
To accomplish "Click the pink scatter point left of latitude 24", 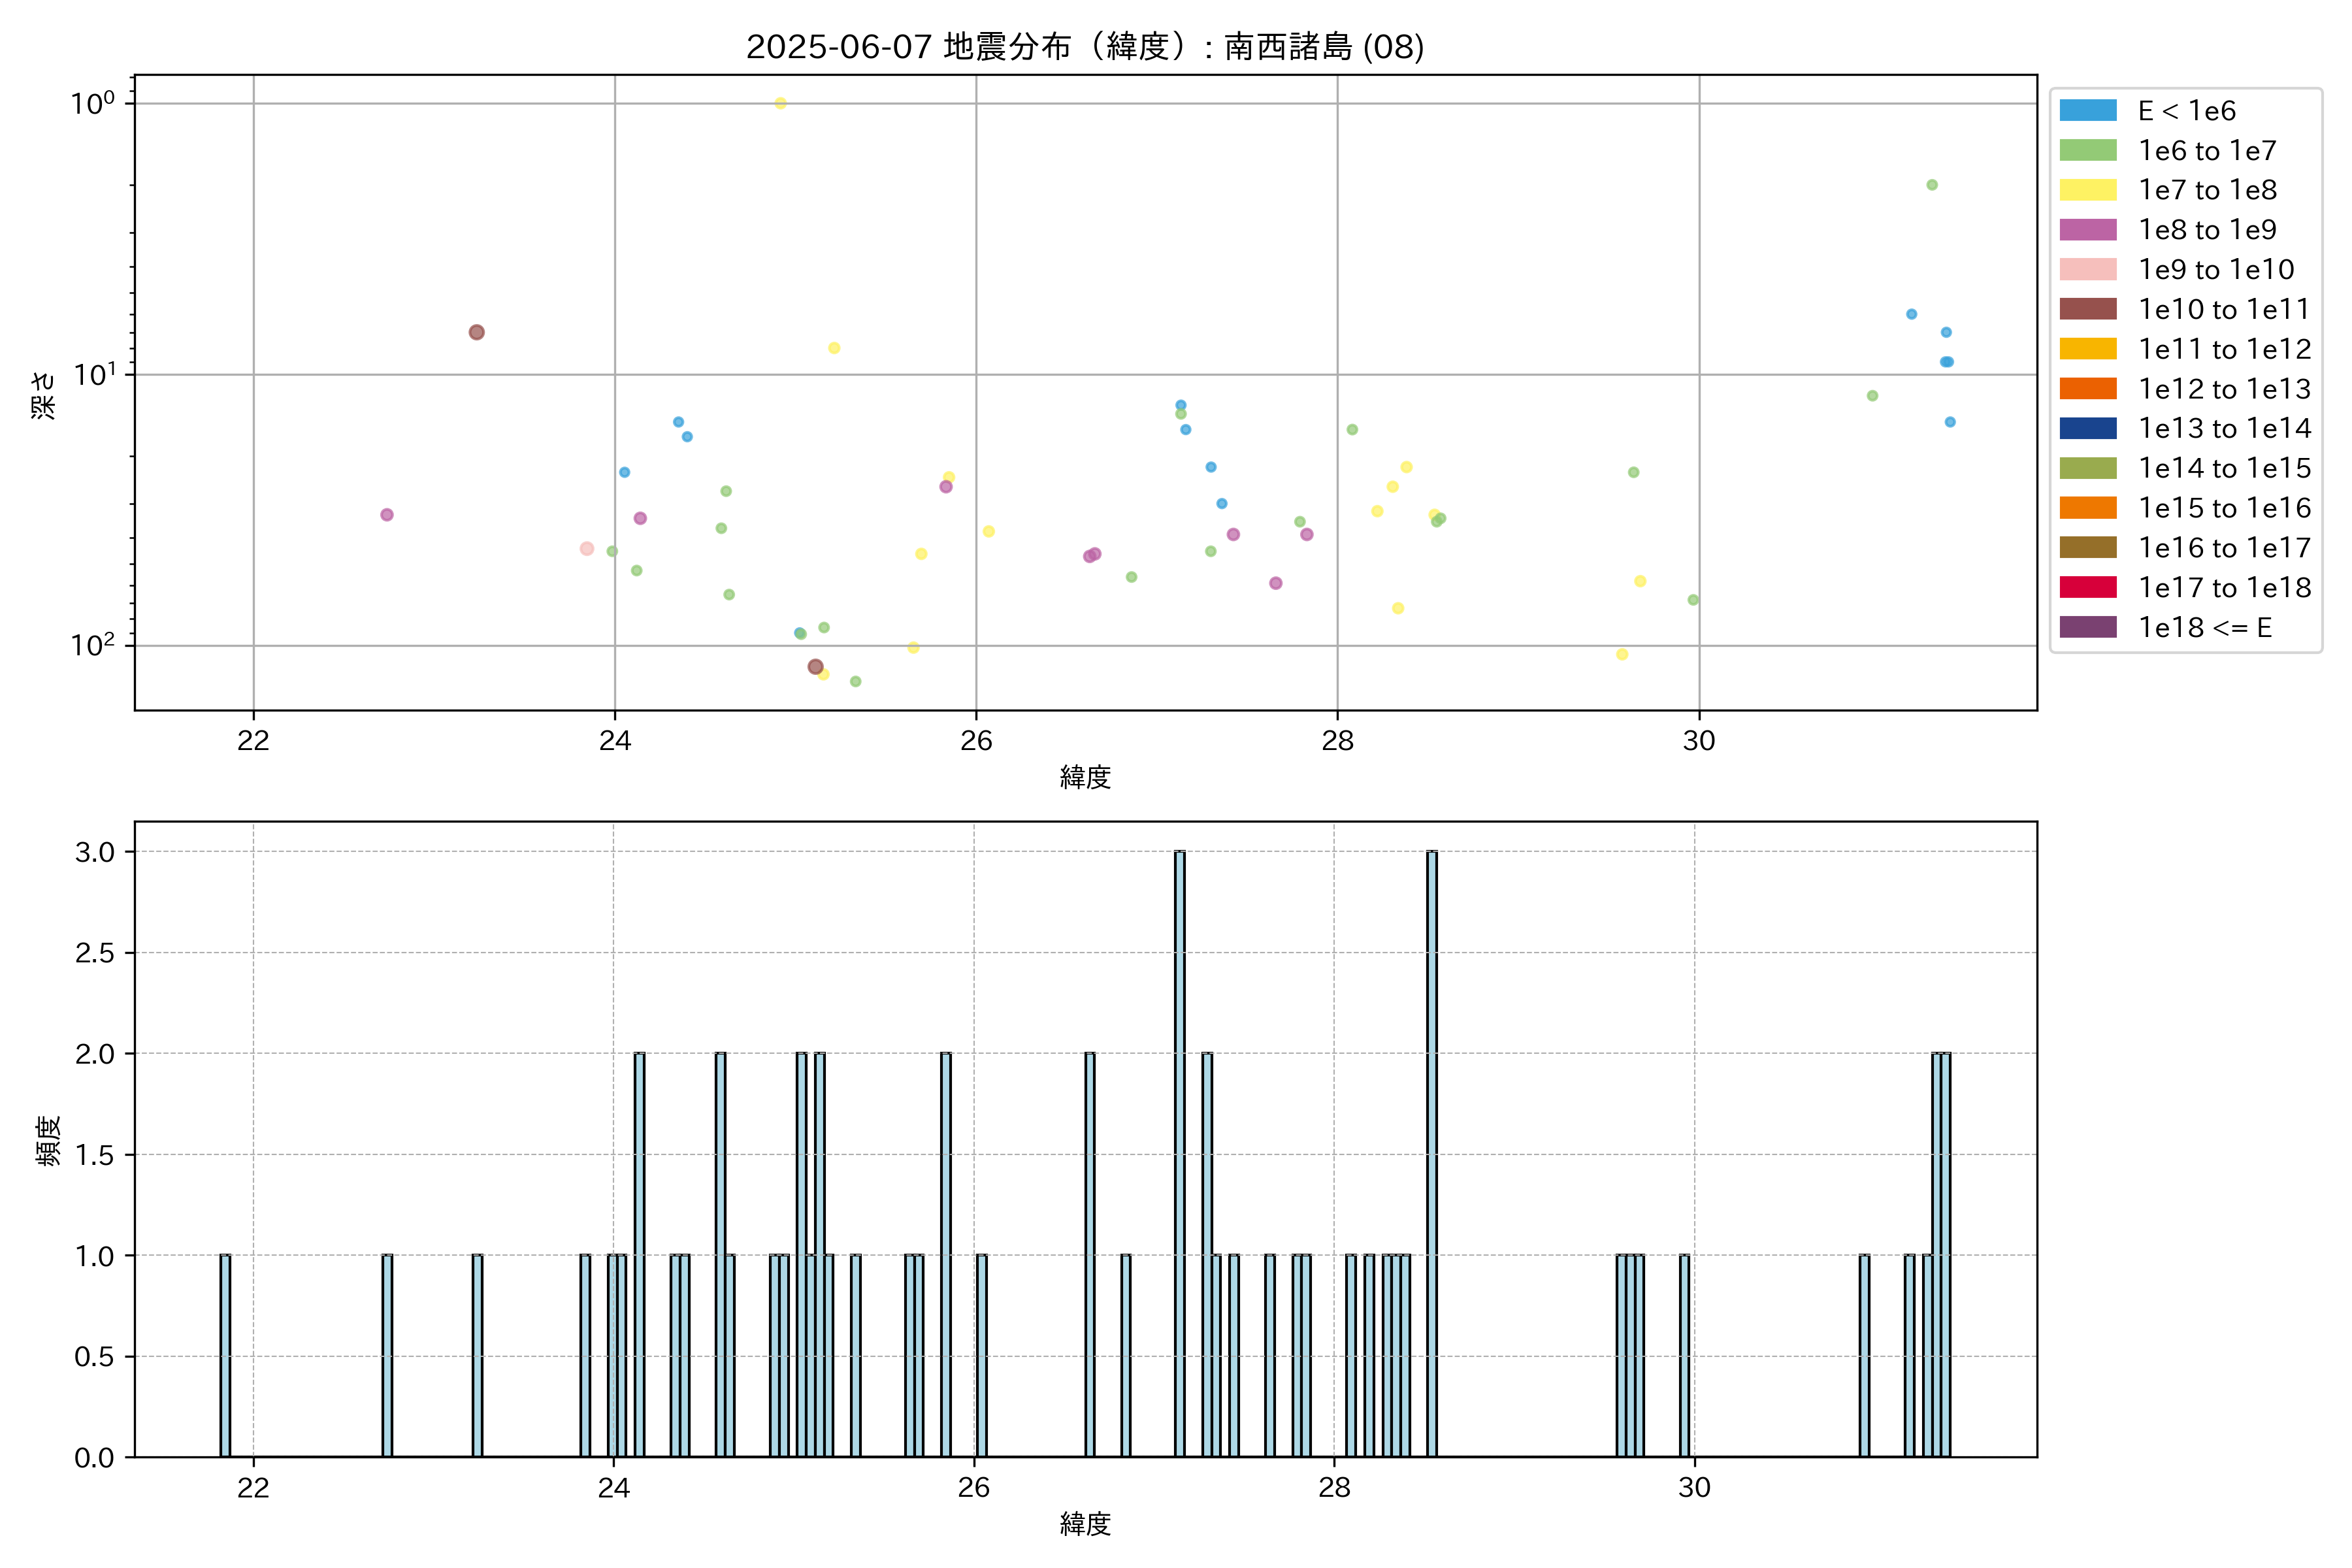I will [x=587, y=549].
